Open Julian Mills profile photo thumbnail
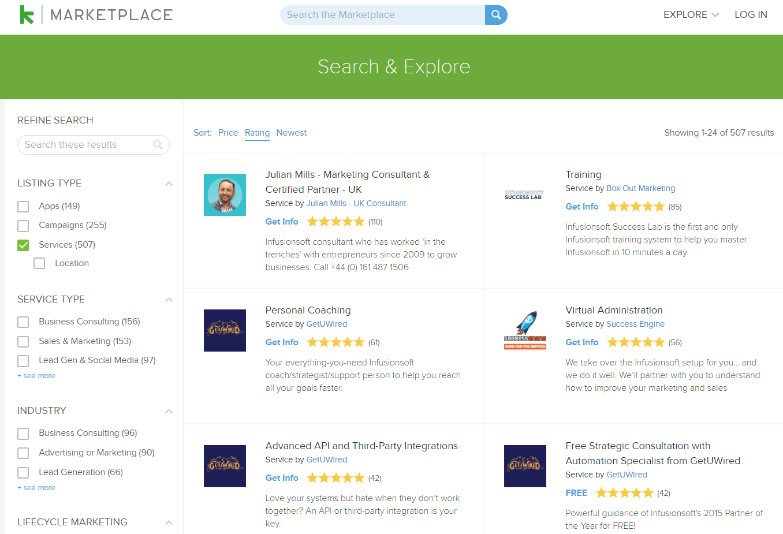 (x=225, y=195)
